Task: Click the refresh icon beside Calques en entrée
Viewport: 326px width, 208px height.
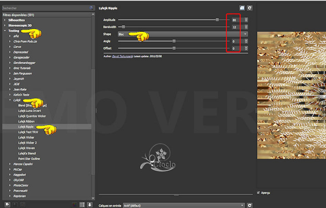Action: (x=250, y=205)
